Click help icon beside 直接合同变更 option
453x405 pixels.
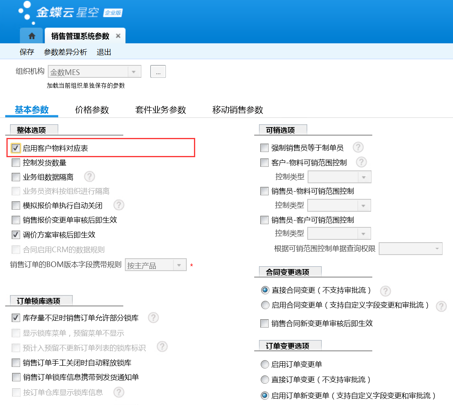click(x=385, y=291)
